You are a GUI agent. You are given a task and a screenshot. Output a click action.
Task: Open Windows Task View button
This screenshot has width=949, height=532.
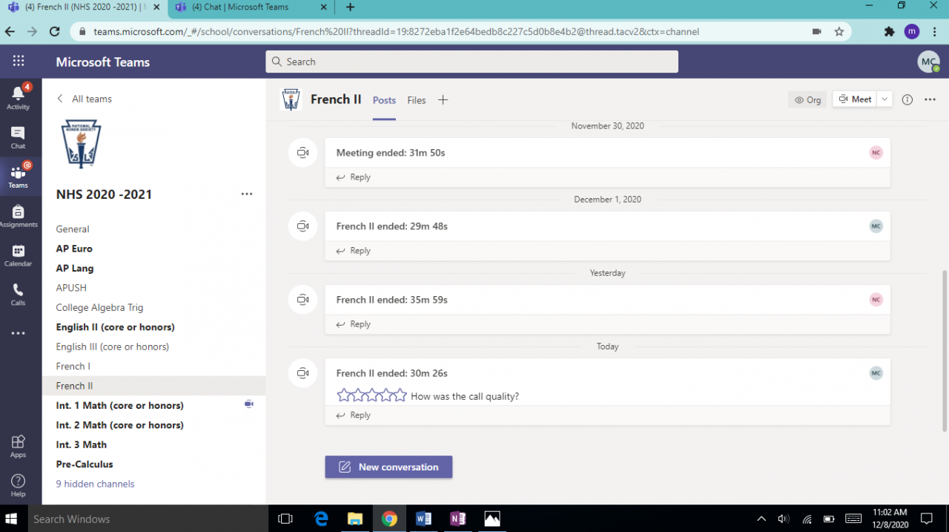[x=285, y=519]
